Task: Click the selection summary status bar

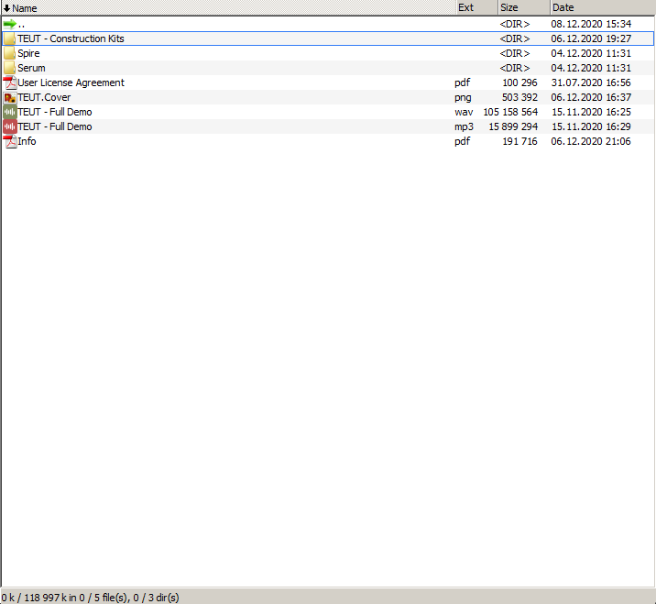Action: (90, 597)
